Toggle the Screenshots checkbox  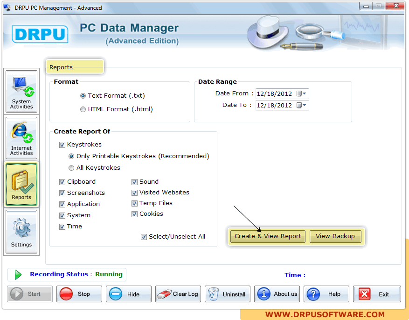click(x=62, y=193)
